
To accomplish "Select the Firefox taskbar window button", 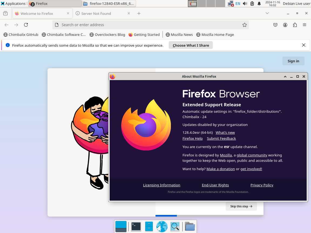I will 55,4.
